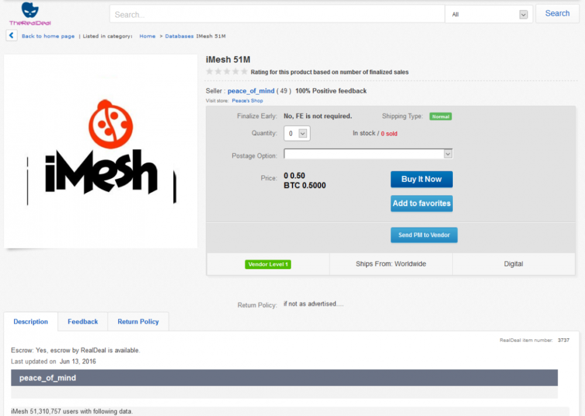Click the Search button

coord(557,13)
